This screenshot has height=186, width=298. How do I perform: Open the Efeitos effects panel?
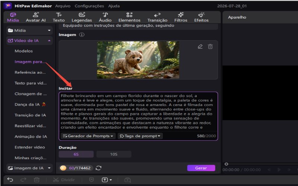point(201,17)
